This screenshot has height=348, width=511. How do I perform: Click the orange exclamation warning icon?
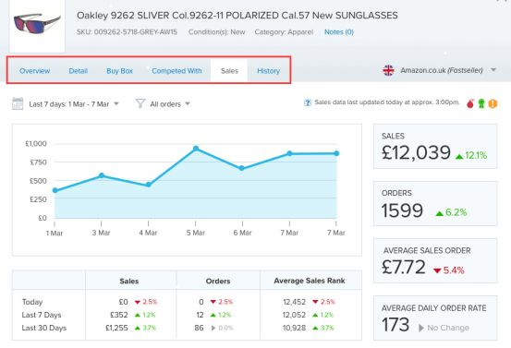coord(493,103)
